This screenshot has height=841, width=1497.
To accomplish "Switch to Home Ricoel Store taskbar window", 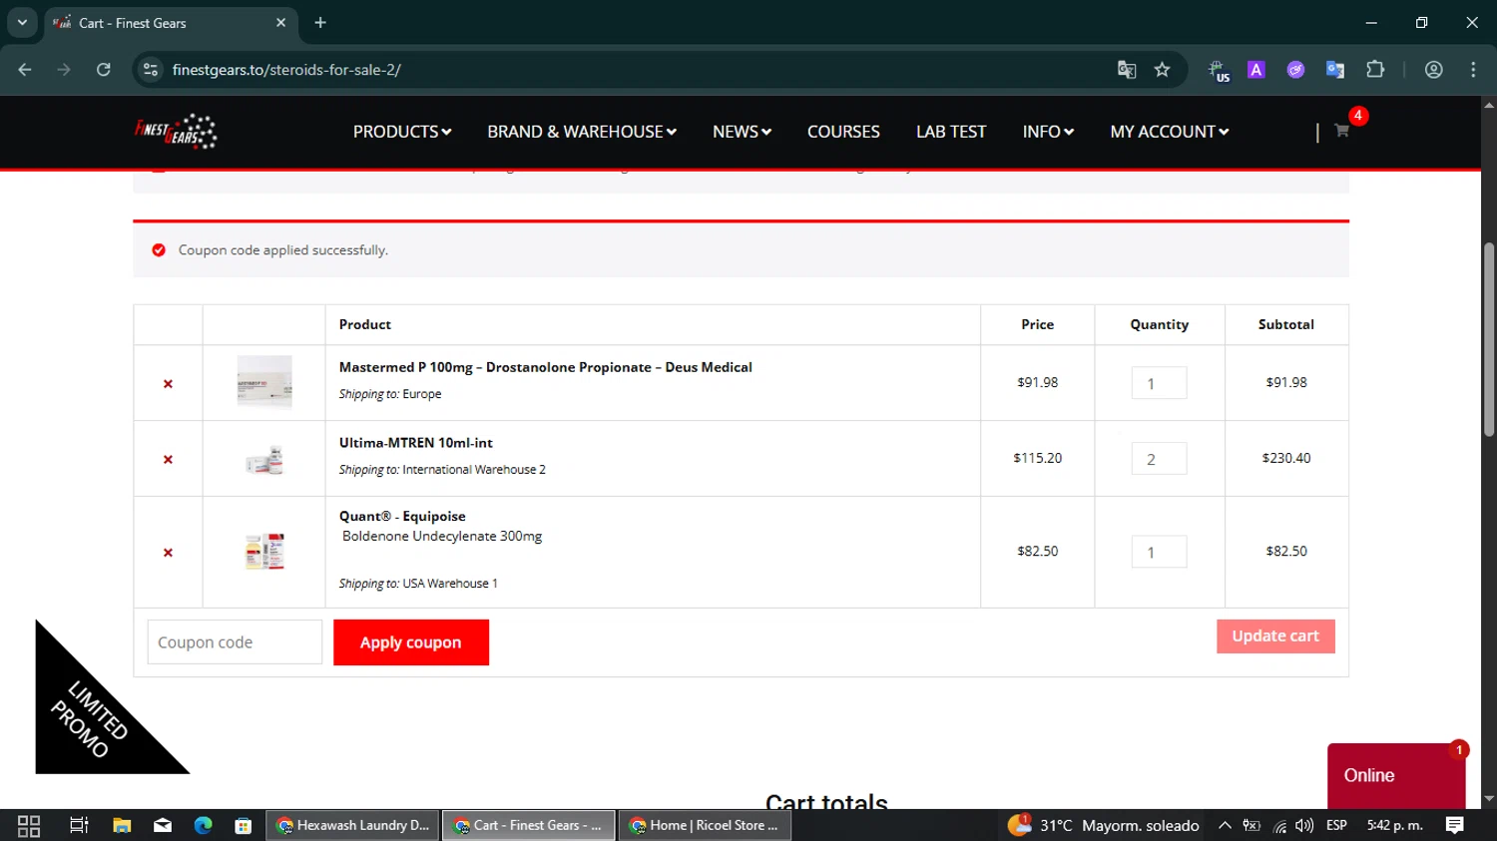I will coord(705,826).
